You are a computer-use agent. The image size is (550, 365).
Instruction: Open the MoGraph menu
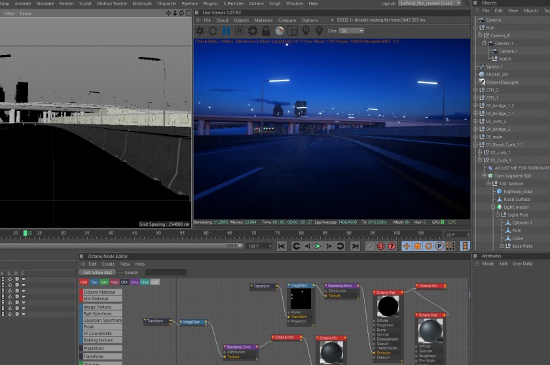142,3
